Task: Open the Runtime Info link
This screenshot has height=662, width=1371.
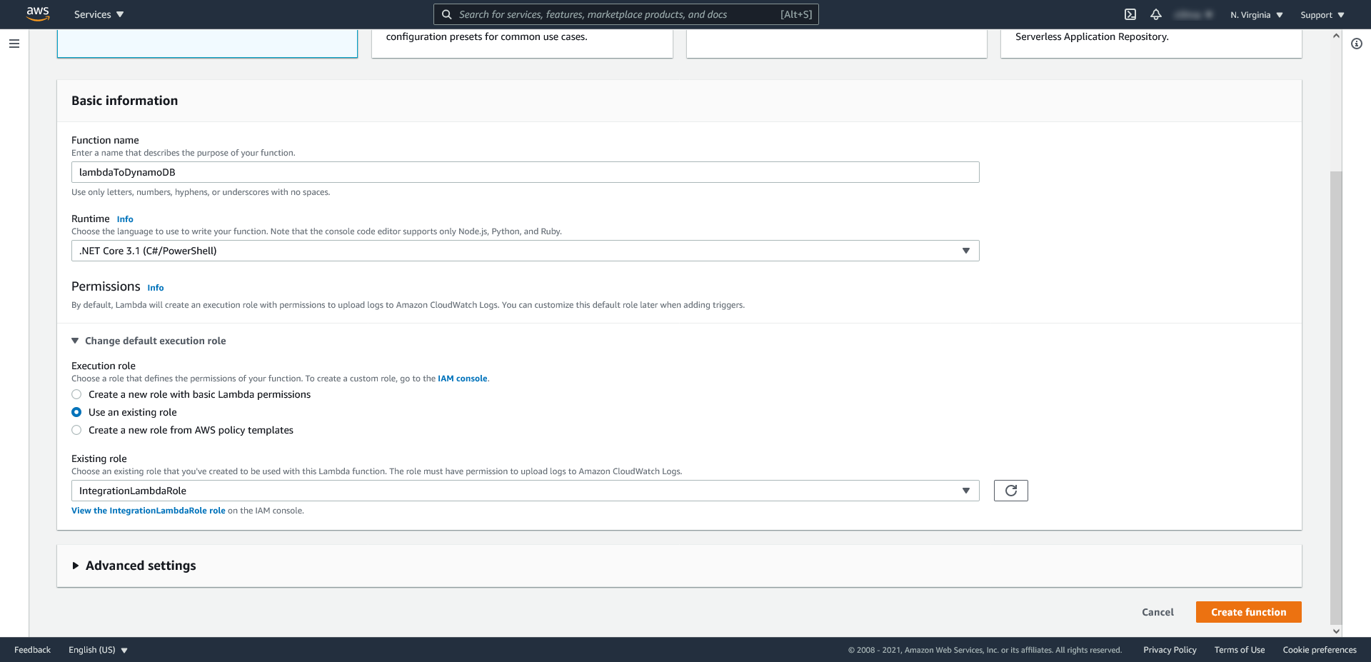Action: [x=125, y=219]
